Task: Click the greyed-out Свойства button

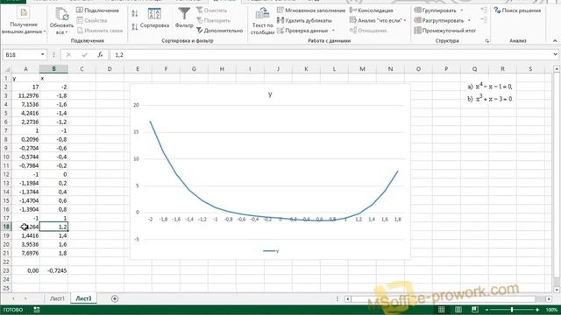Action: 92,20
